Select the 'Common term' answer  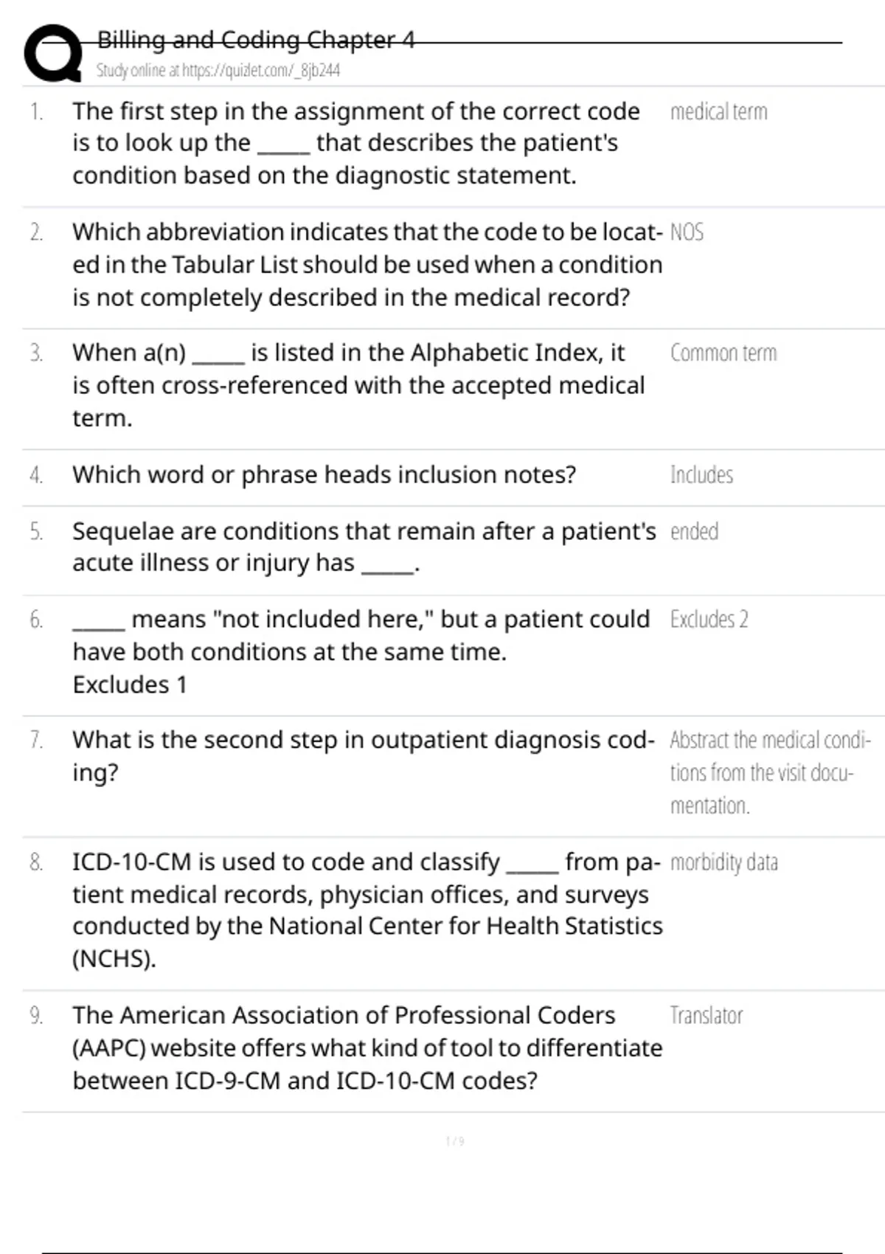coord(723,353)
